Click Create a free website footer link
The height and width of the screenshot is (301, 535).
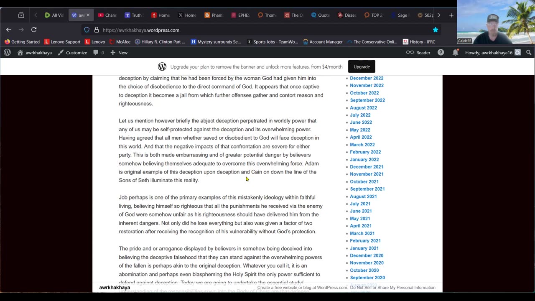pos(302,288)
